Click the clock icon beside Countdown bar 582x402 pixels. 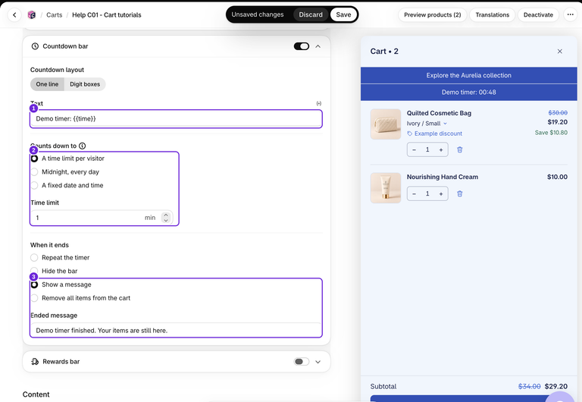pyautogui.click(x=35, y=46)
